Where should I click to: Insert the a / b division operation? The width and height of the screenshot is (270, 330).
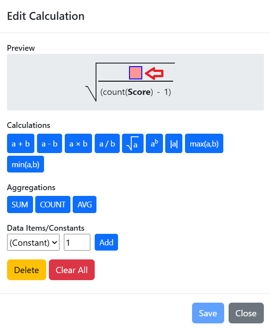click(x=107, y=143)
